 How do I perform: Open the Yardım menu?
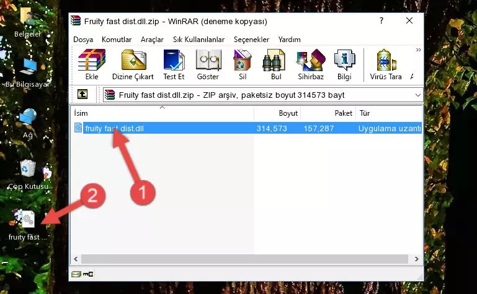coord(289,40)
